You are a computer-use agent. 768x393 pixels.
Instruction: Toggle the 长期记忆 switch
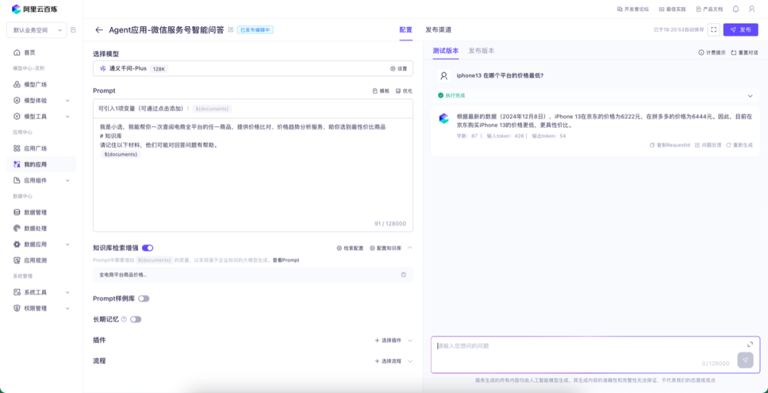(x=136, y=319)
